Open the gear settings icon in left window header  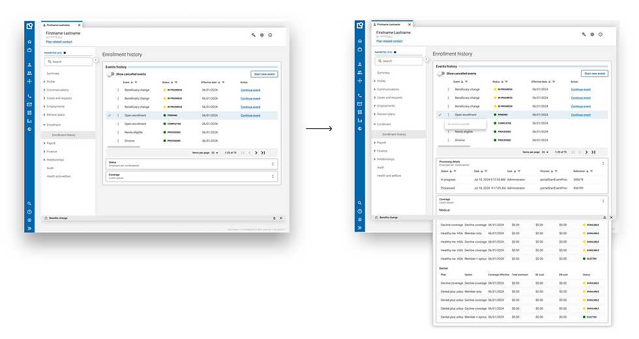(262, 35)
